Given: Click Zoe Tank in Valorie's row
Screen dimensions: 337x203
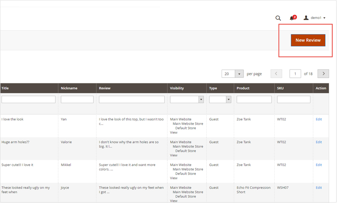Looking at the screenshot, I should point(244,142).
